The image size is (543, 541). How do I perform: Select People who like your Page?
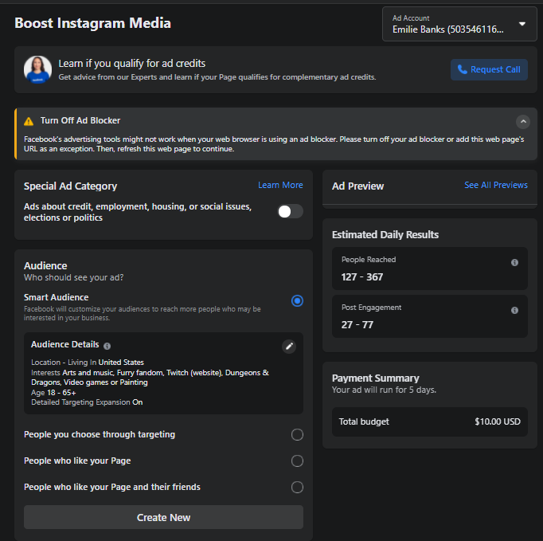297,461
